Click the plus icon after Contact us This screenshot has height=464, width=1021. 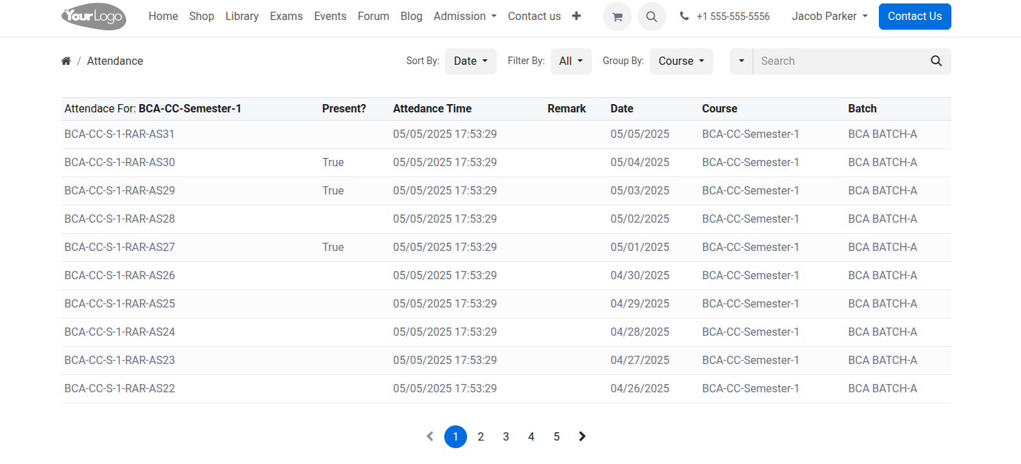576,16
